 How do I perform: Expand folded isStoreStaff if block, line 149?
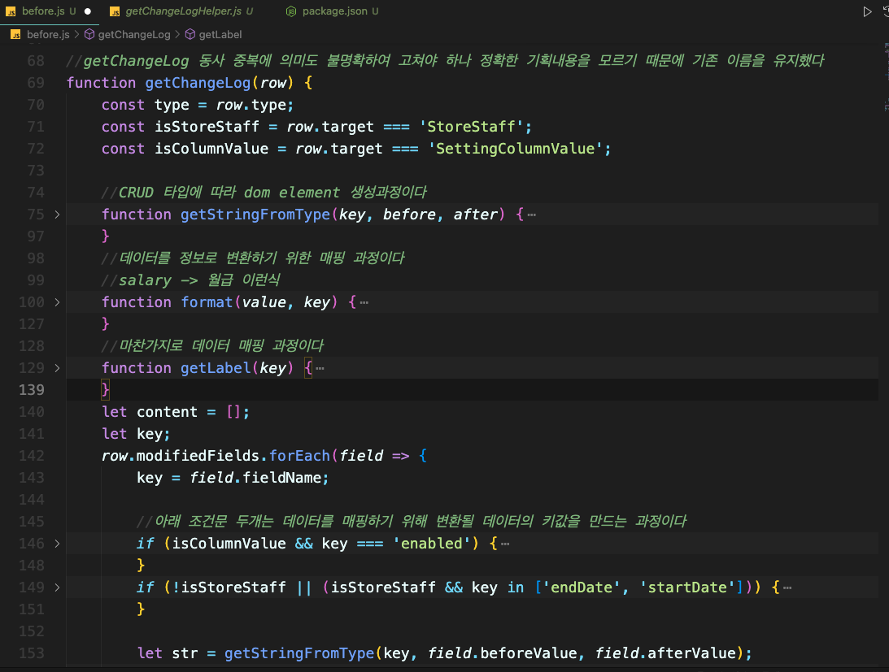pyautogui.click(x=57, y=587)
